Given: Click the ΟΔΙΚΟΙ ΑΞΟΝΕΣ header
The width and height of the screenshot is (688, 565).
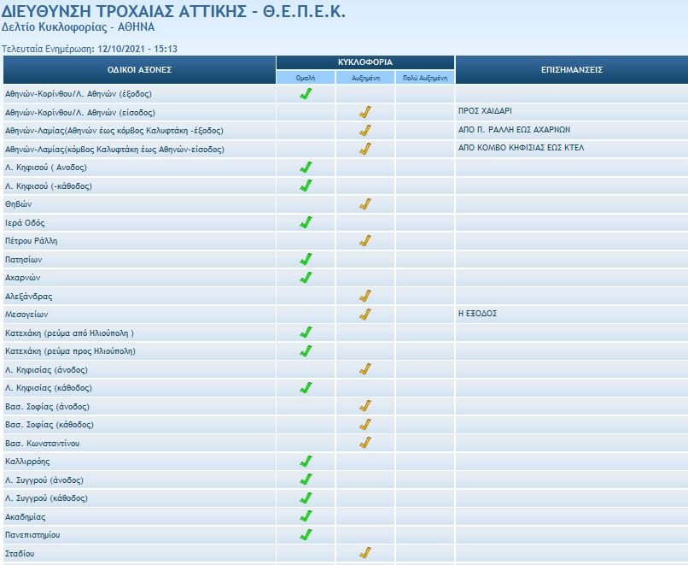Looking at the screenshot, I should click(139, 69).
